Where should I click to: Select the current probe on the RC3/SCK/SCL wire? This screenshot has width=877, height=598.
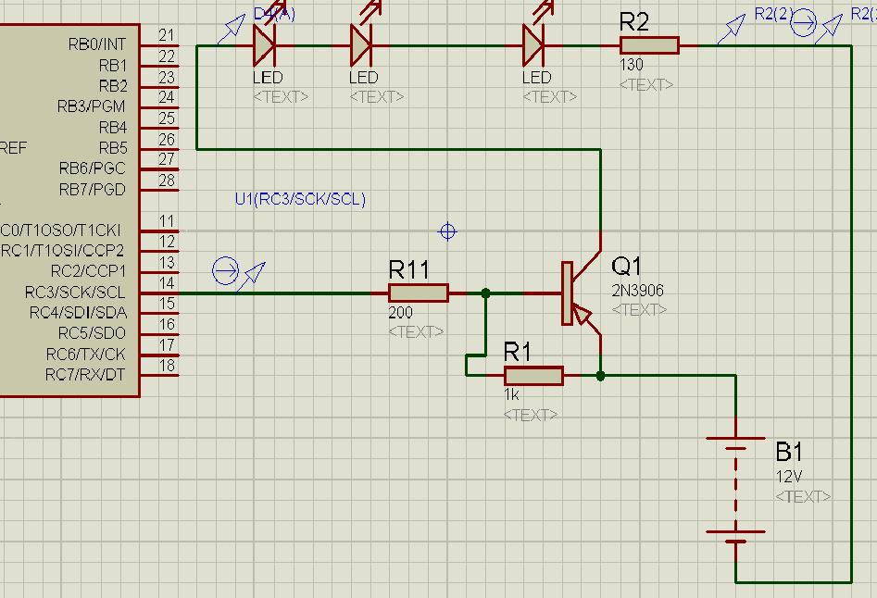tap(225, 270)
